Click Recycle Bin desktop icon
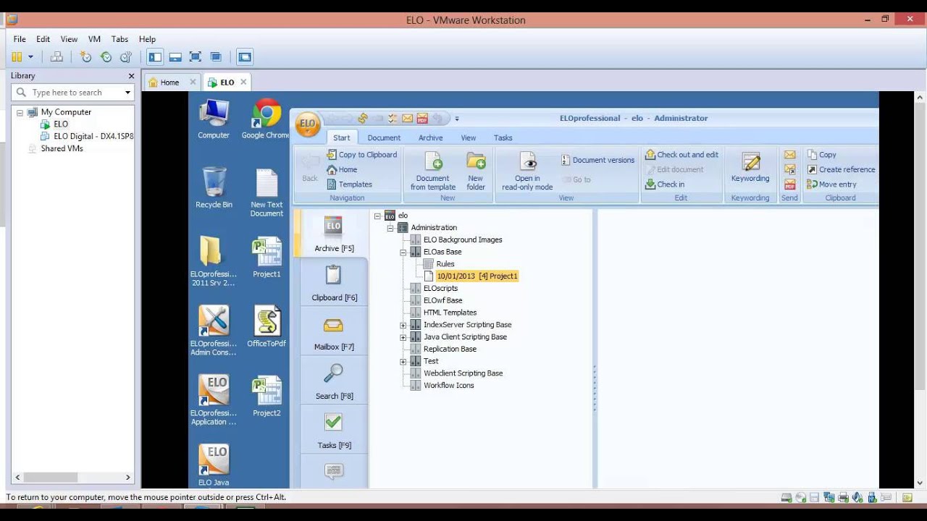Image resolution: width=927 pixels, height=521 pixels. click(x=214, y=187)
